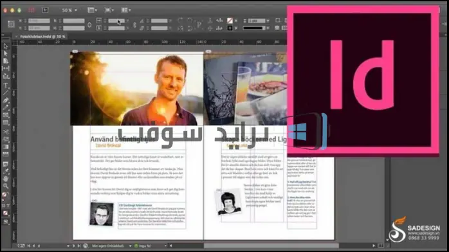This screenshot has height=252, width=449.
Task: Select the Selection tool (black arrow)
Action: [x=5, y=46]
